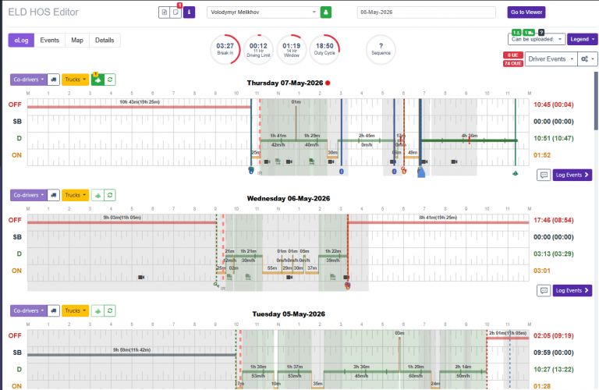
Task: Click the Wednesday 06-May-2026 date heading
Action: pos(289,199)
